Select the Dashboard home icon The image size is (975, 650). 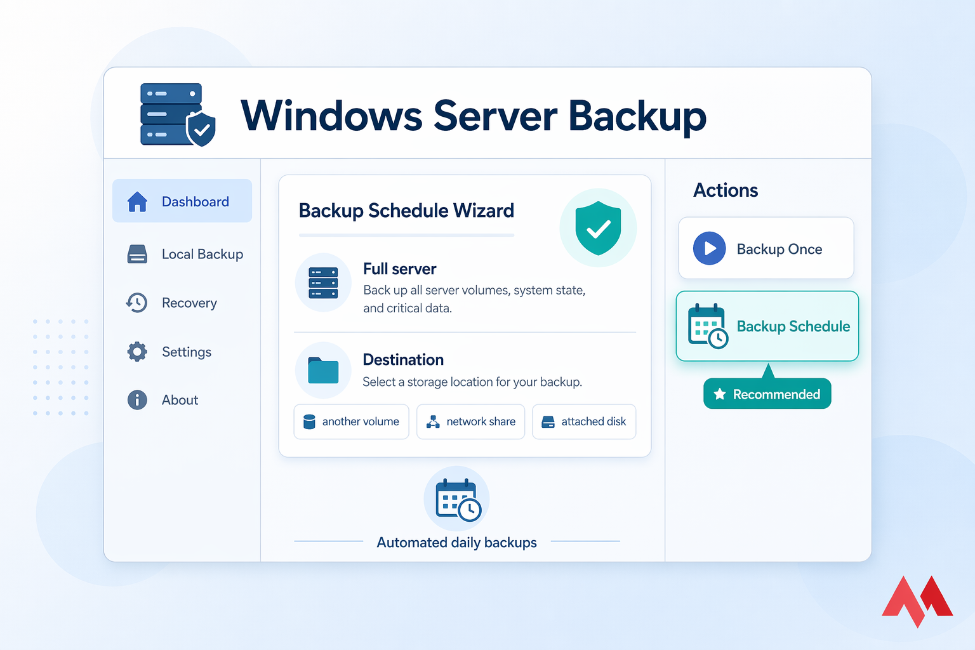click(137, 201)
